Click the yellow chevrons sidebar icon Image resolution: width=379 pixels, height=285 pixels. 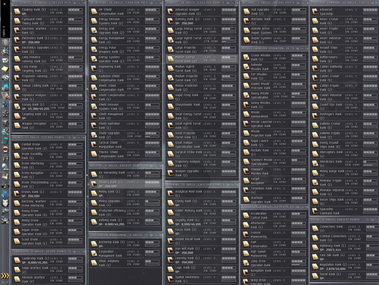pos(5,276)
